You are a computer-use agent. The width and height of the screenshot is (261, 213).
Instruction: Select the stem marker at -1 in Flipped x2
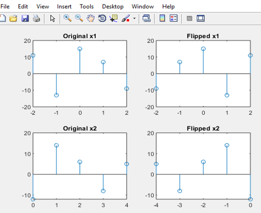pos(227,146)
